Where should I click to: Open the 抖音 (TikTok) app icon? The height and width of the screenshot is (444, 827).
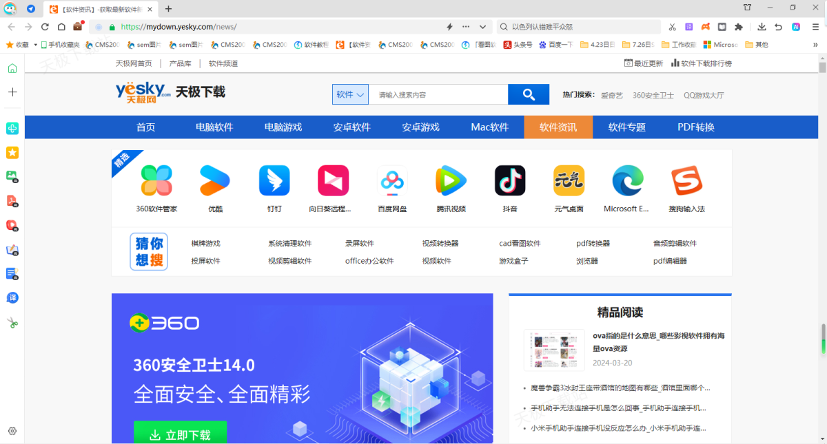(x=510, y=181)
